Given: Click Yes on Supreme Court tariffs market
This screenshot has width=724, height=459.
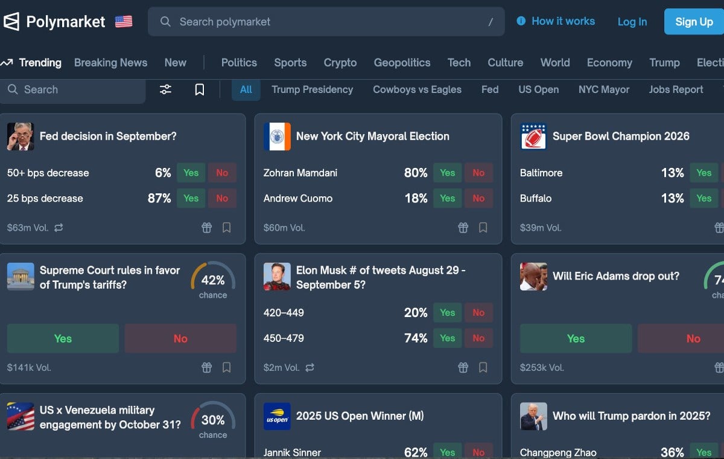Looking at the screenshot, I should pos(63,338).
